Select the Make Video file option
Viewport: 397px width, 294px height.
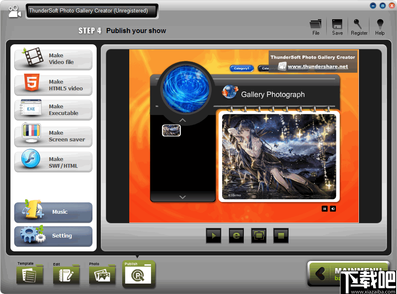click(53, 59)
